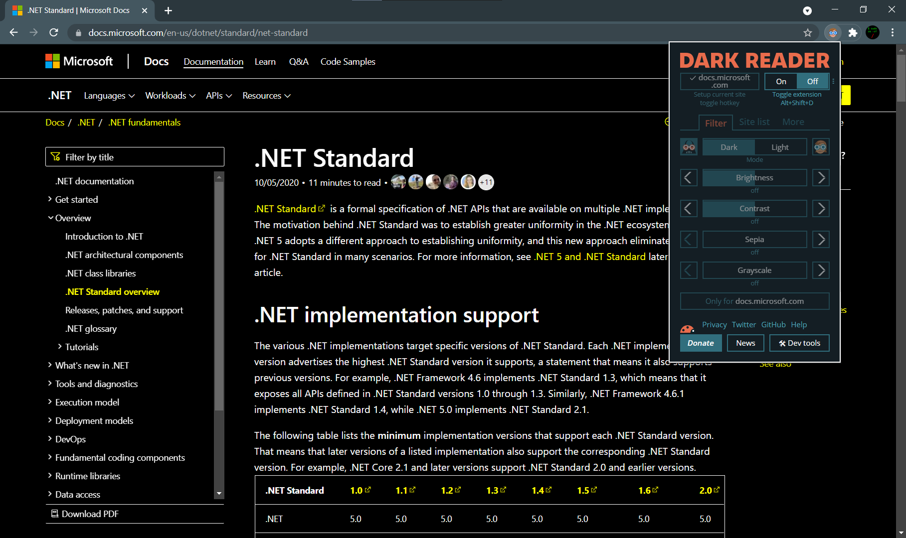
Task: Expand the Tutorials tree item
Action: [x=82, y=347]
